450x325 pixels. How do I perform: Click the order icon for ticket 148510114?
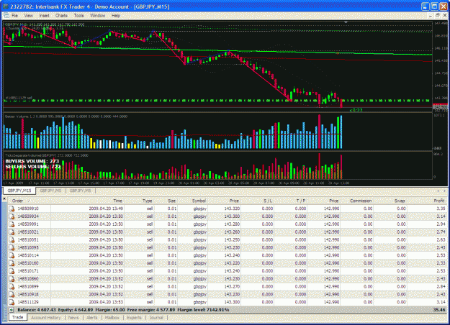point(12,255)
